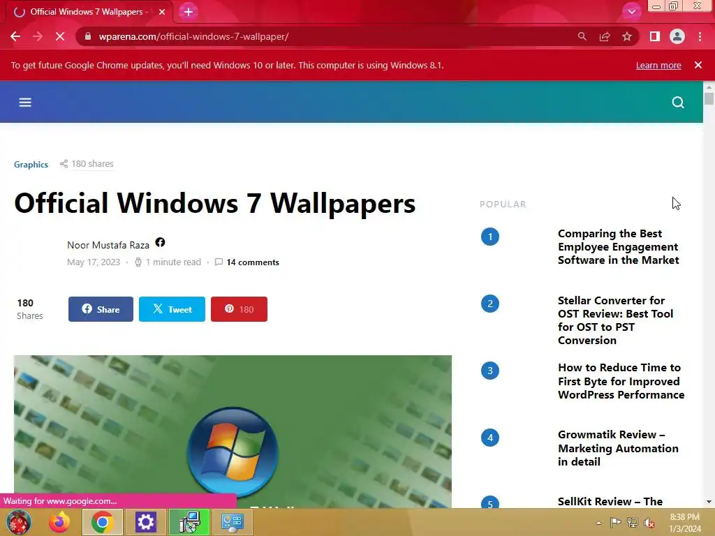The width and height of the screenshot is (715, 536).
Task: Click the forward navigation arrow
Action: 38,36
